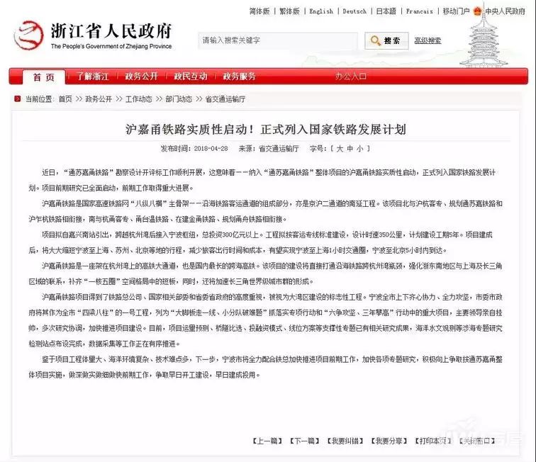Go to 政务公开 in the breadcrumb
The image size is (536, 462).
point(99,99)
